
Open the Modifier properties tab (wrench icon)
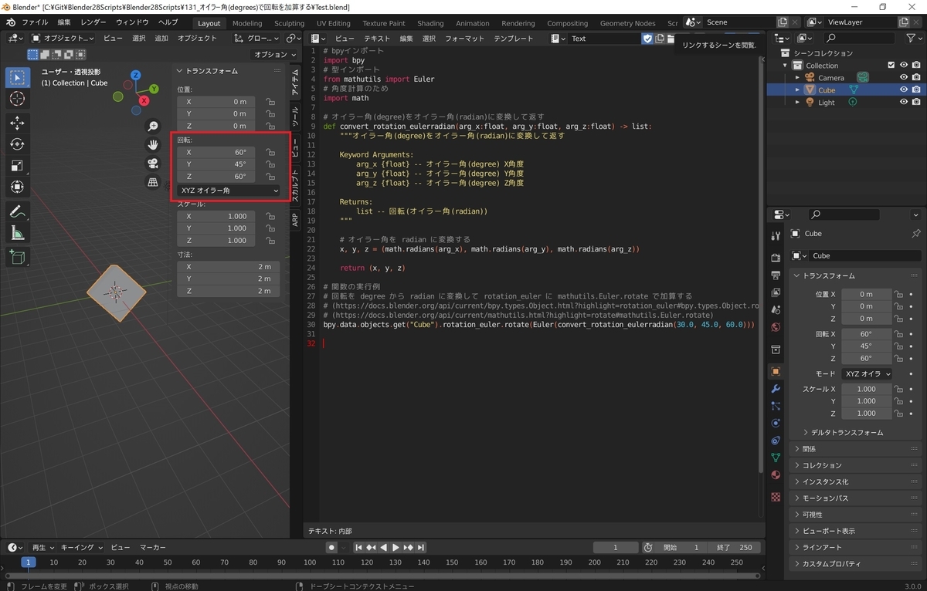pyautogui.click(x=775, y=389)
